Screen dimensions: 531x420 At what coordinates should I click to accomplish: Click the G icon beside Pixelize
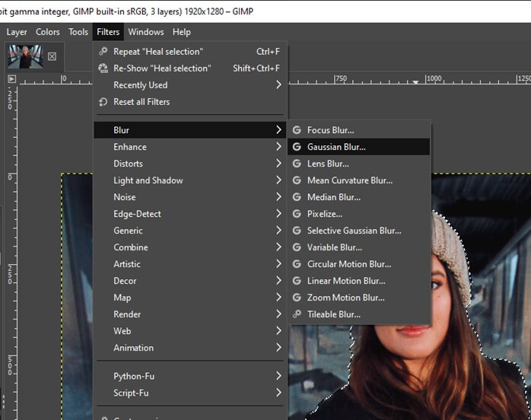(297, 214)
